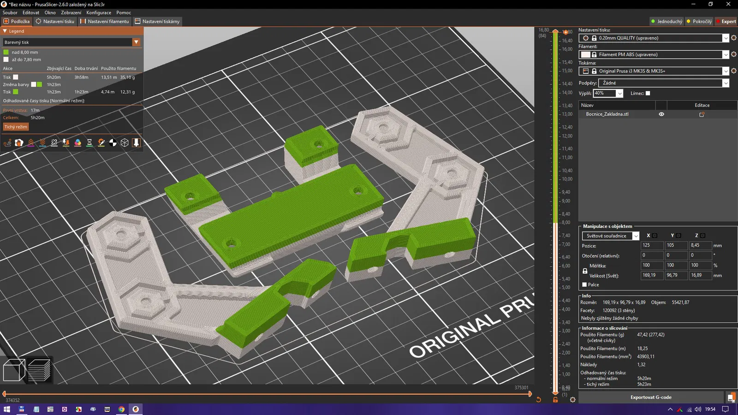Click the export to SD card icon
The height and width of the screenshot is (415, 738).
pyautogui.click(x=732, y=397)
